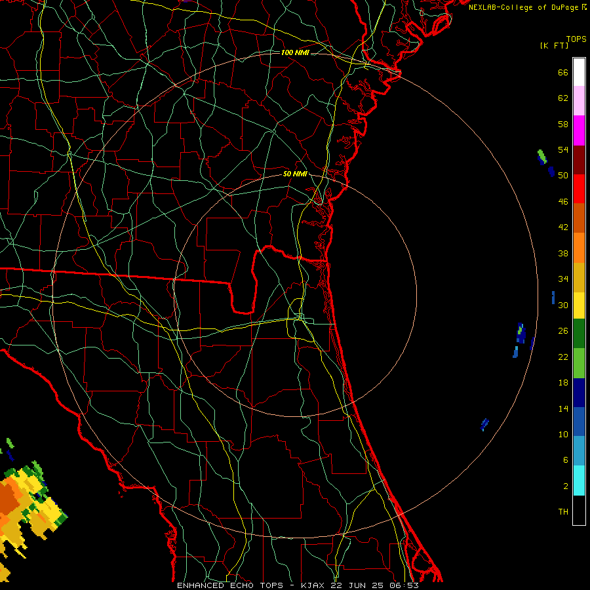
Task: Click the black TH threshold swatch
Action: 579,510
